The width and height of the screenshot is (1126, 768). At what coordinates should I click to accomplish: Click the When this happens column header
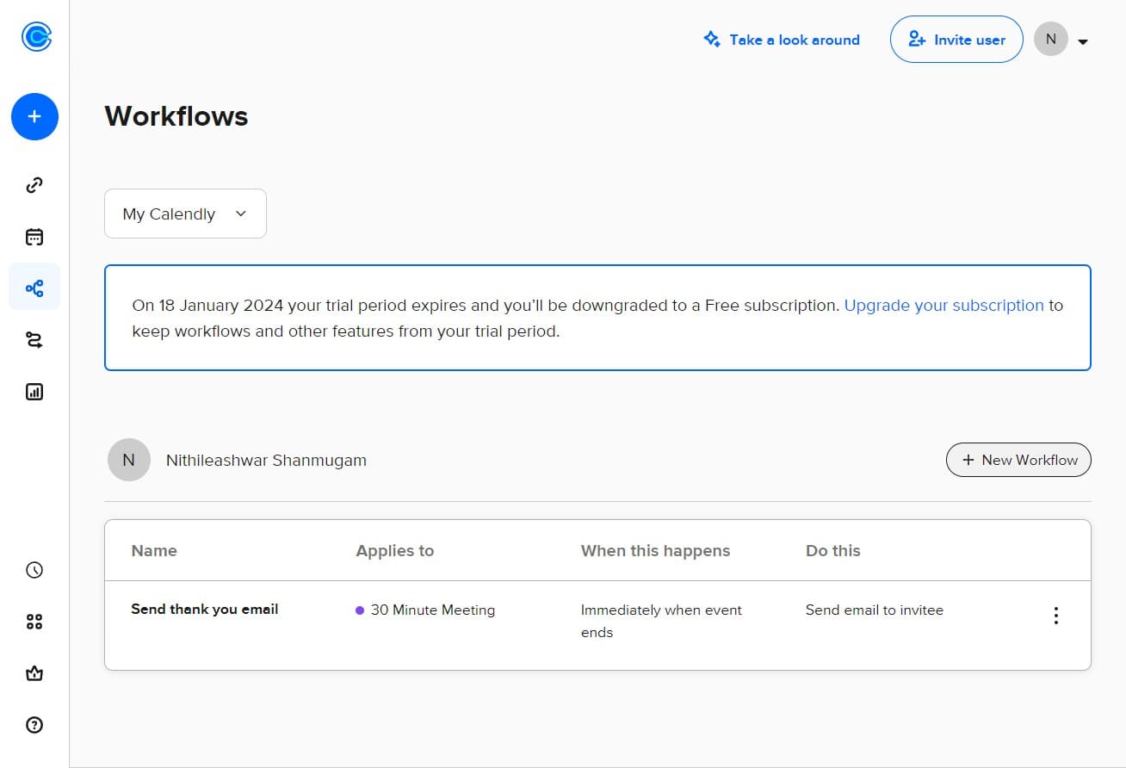click(x=655, y=550)
